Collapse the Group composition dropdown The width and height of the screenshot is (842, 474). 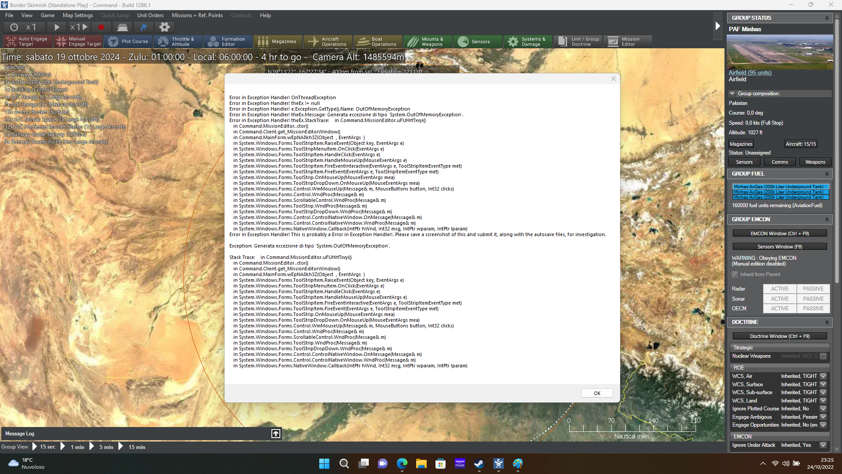pyautogui.click(x=732, y=93)
